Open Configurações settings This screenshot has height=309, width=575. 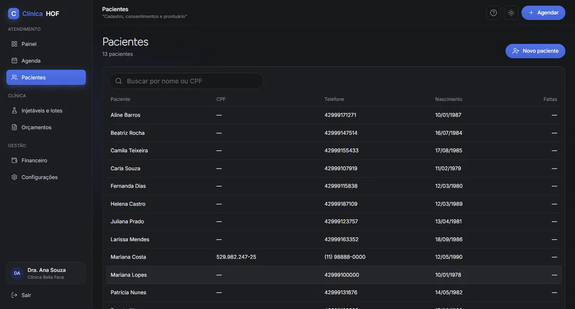coord(46,177)
